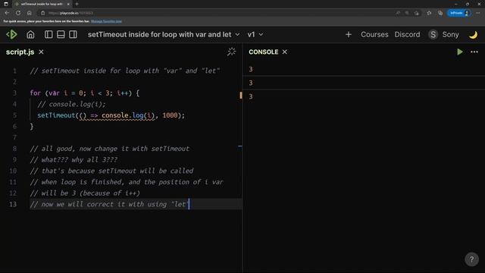Click the commented console.log(i) on line 4
This screenshot has height=273, width=485.
(71, 104)
